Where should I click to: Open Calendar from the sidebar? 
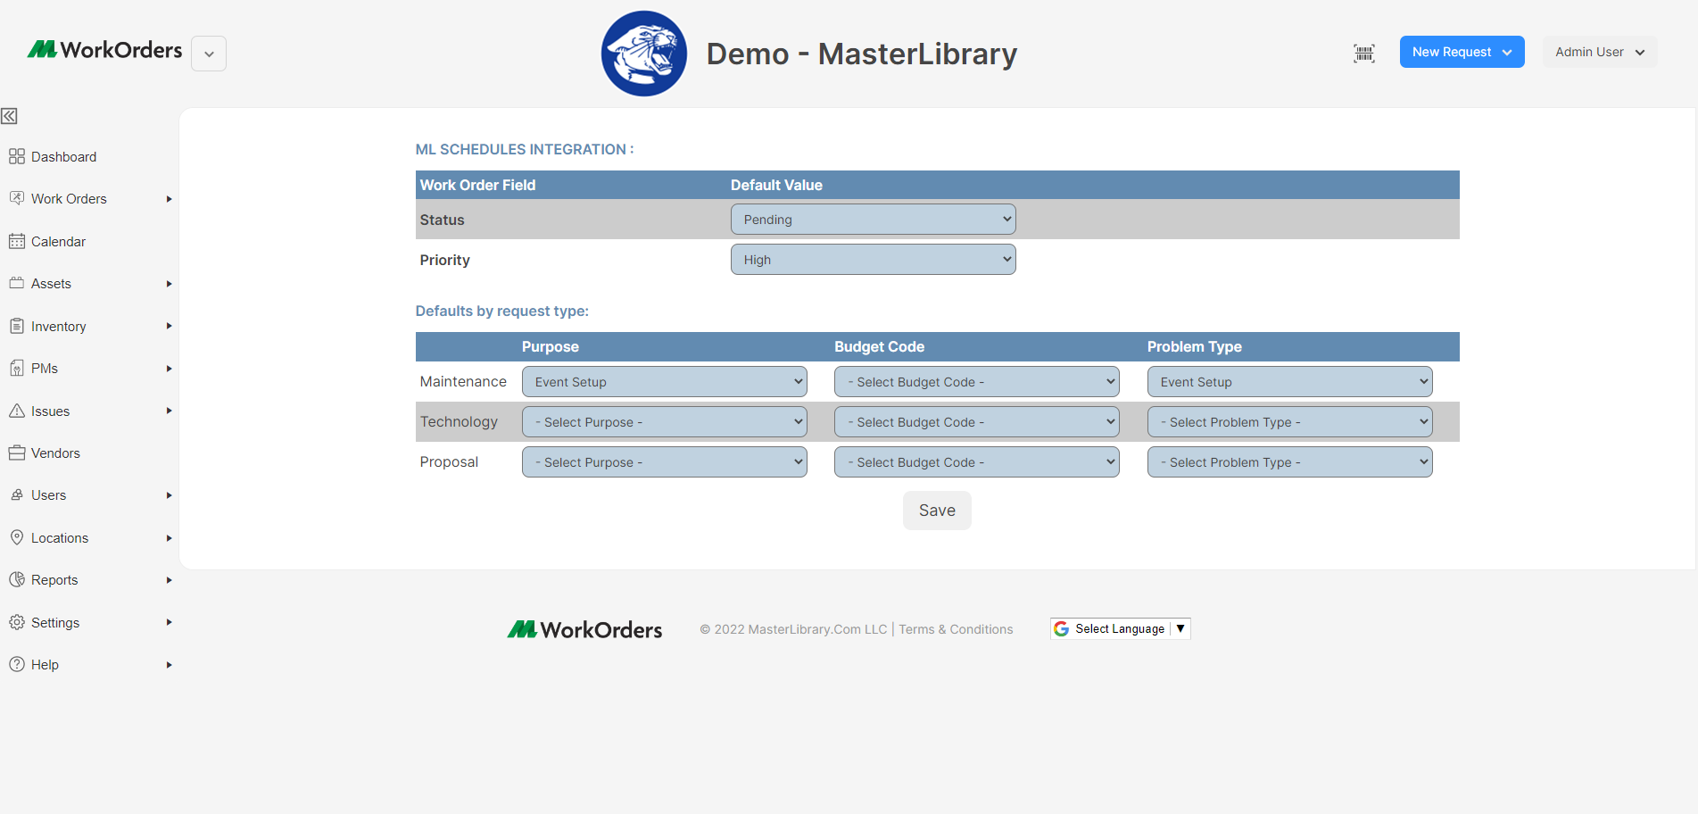click(x=58, y=242)
